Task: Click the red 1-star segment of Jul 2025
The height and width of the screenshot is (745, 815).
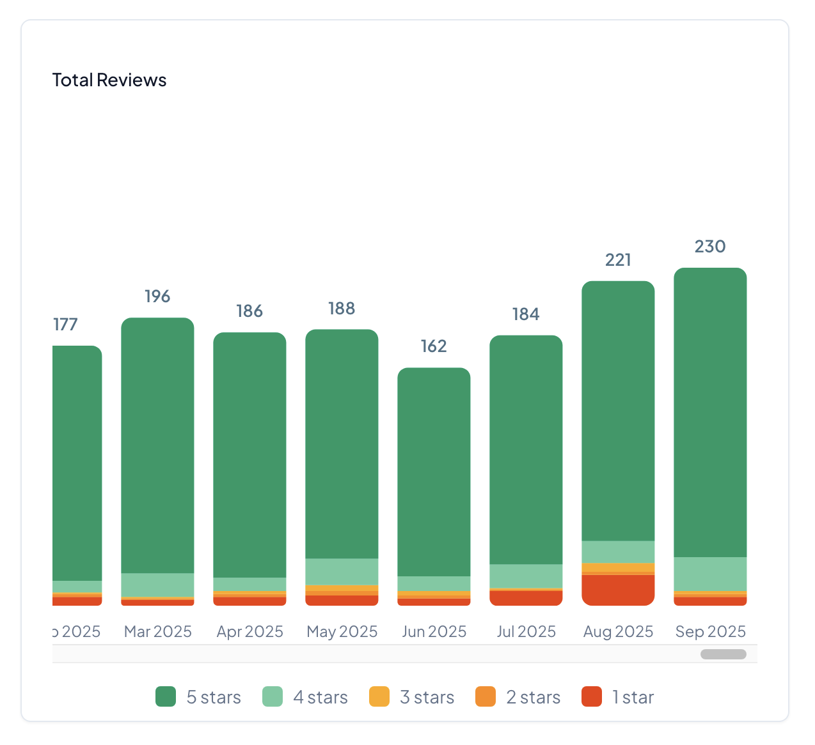Action: 526,598
